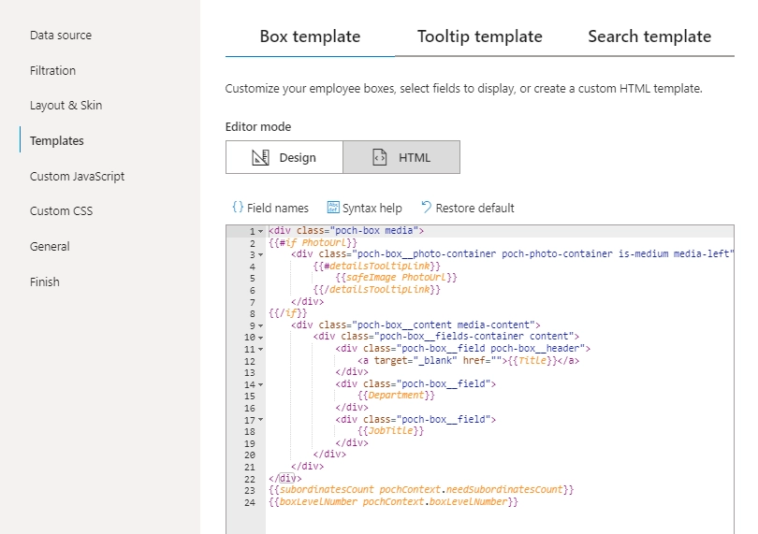Collapse code fold arrow at line 3
This screenshot has height=534, width=758.
pyautogui.click(x=260, y=254)
